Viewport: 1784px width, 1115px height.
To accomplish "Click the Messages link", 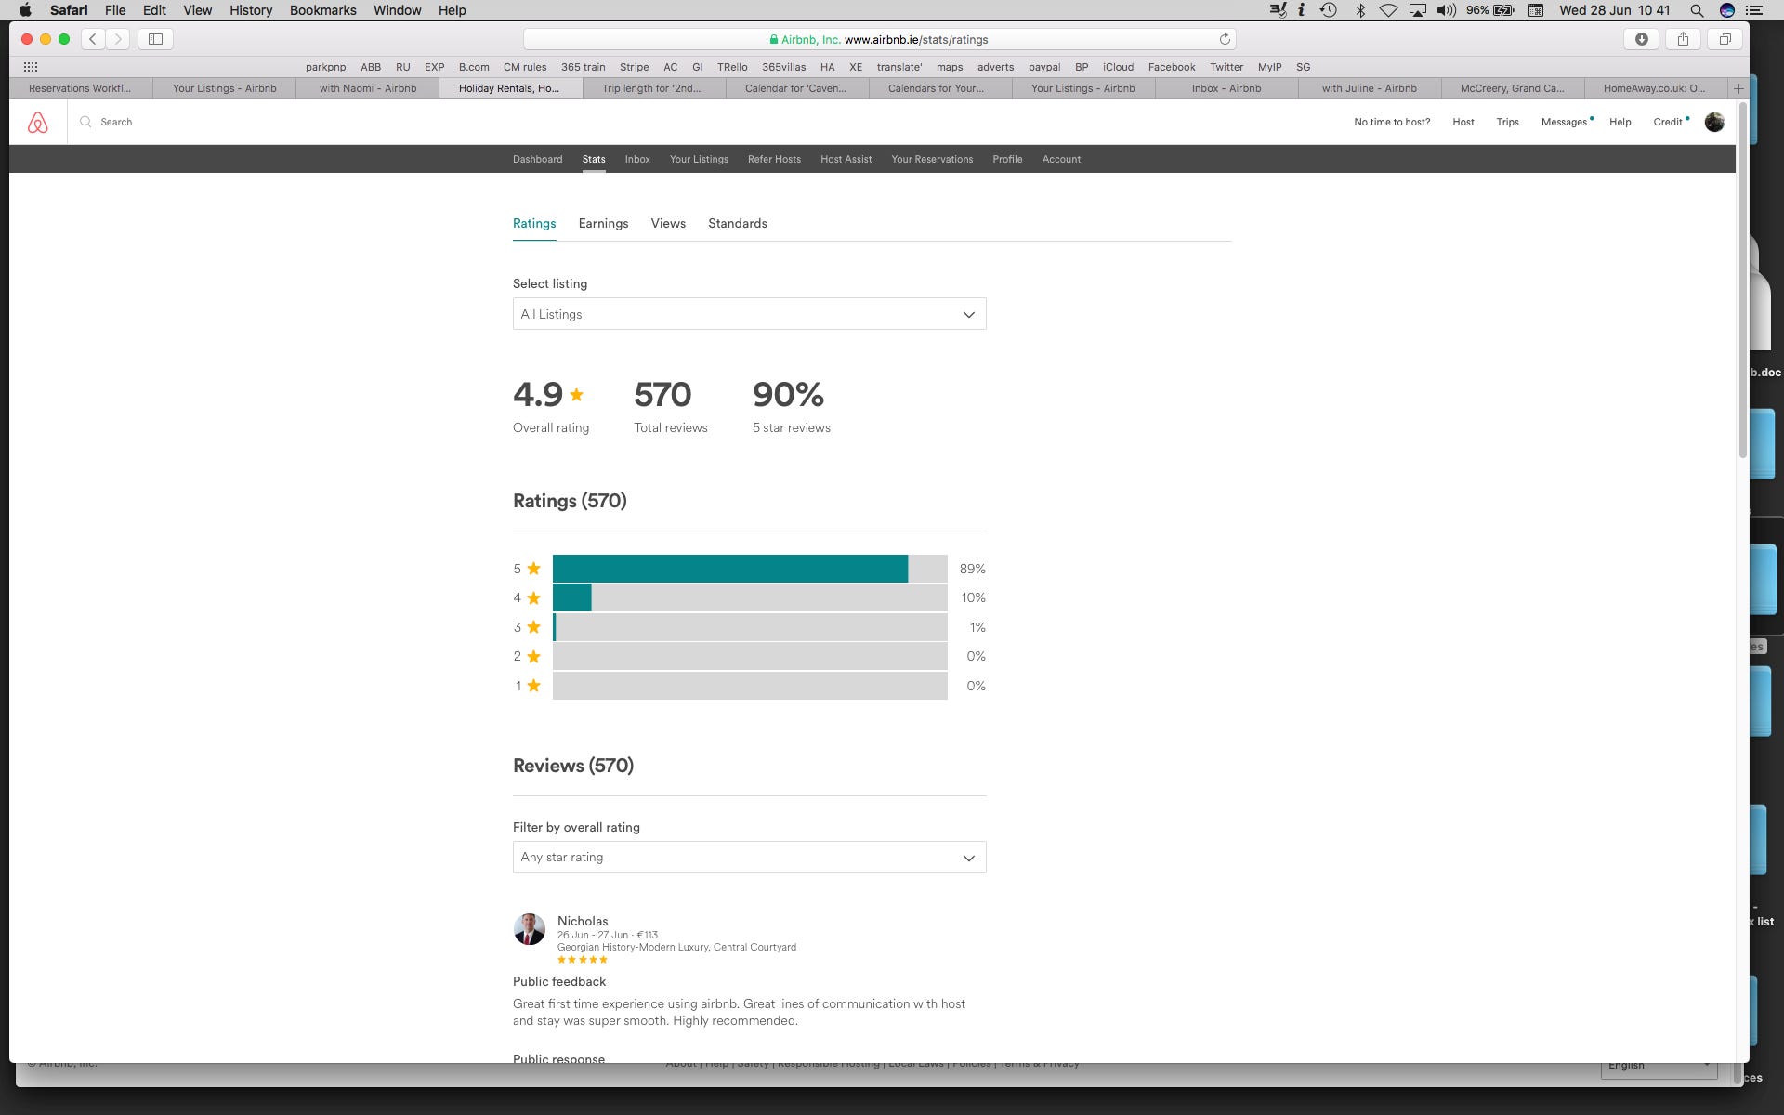I will [x=1564, y=122].
